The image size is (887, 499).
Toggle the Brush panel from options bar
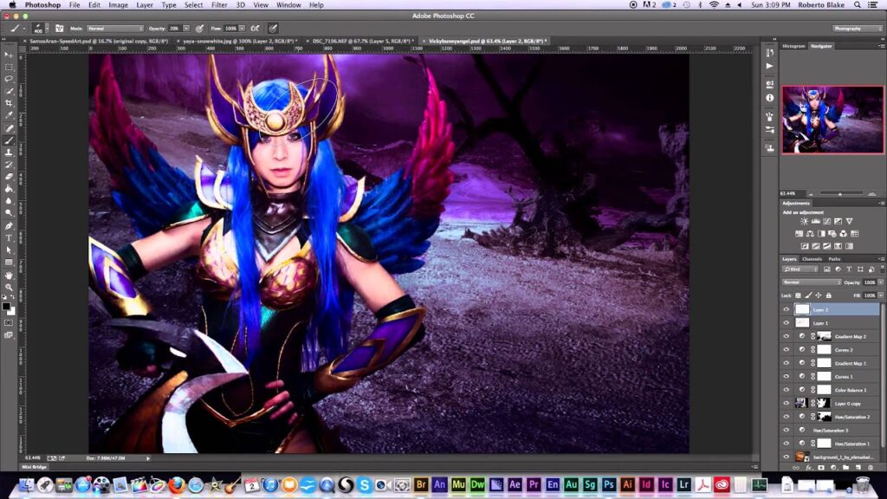pyautogui.click(x=60, y=29)
